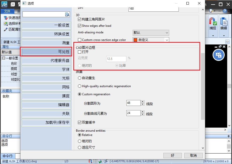
Task: Toggle snap magnet icon in status bar
Action: (x=90, y=161)
